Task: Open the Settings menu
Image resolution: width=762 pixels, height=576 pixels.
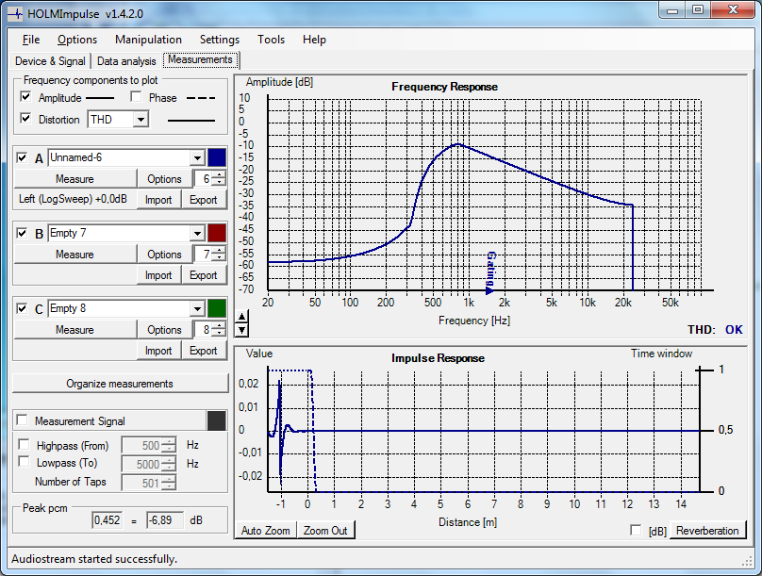Action: [x=220, y=40]
